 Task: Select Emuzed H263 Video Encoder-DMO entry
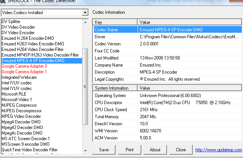(x=42, y=44)
